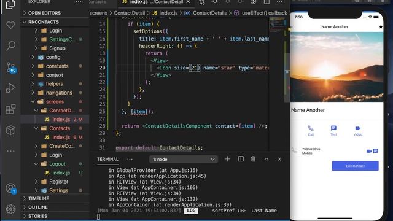This screenshot has height=221, width=393.
Task: Open editor more actions ellipsis
Action: (279, 2)
